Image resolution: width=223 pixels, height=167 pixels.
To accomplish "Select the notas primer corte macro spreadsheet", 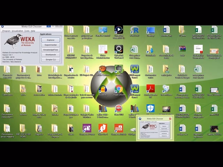I will [198, 72].
